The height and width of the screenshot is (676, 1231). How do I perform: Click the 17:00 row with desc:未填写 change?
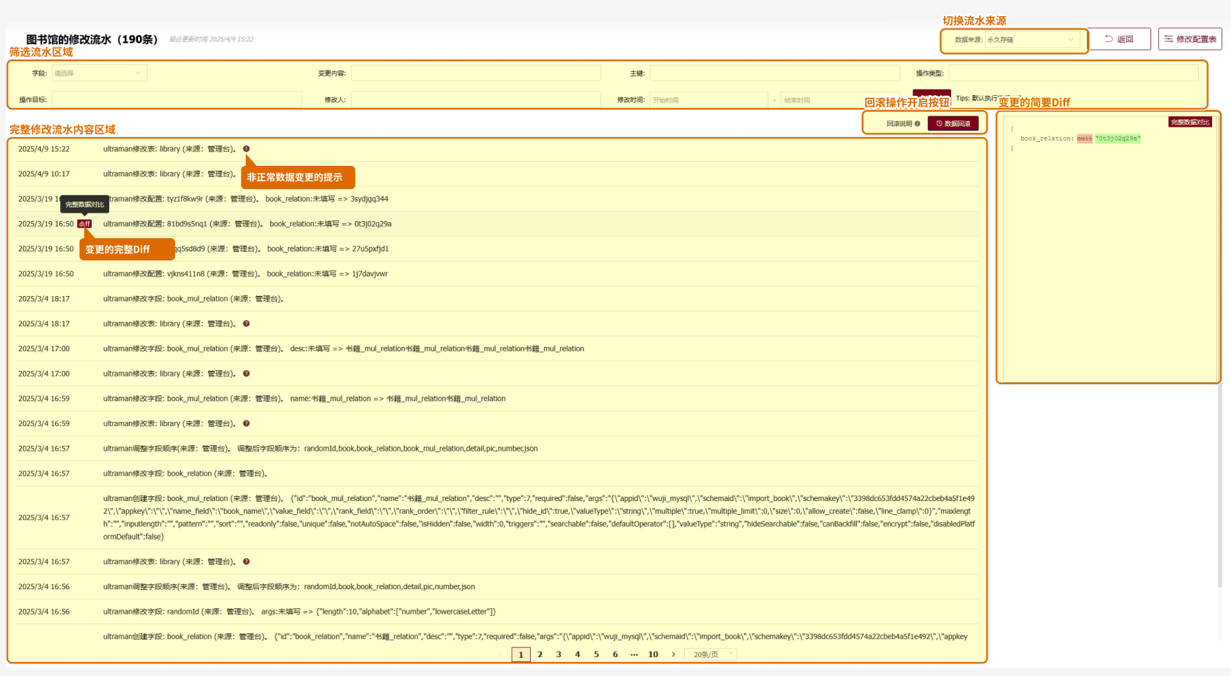[497, 348]
